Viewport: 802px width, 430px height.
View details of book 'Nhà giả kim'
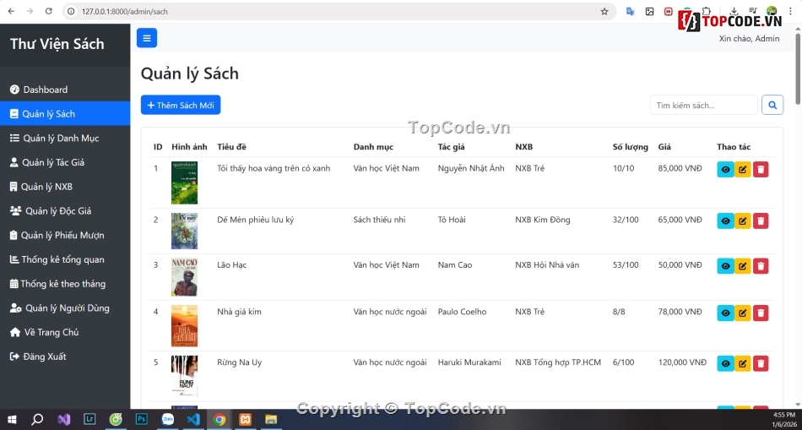[x=725, y=313]
